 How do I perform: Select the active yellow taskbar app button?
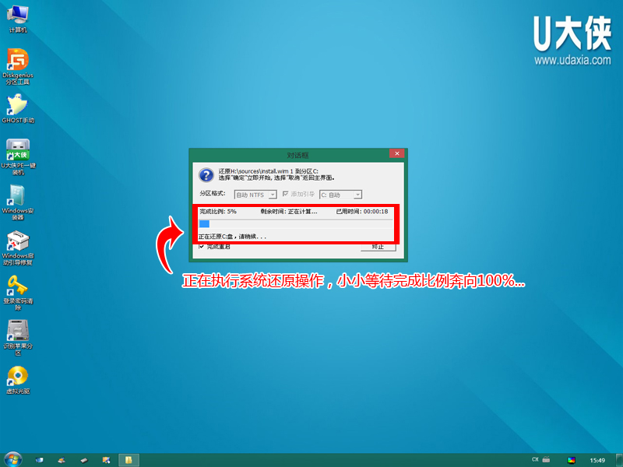pos(128,459)
